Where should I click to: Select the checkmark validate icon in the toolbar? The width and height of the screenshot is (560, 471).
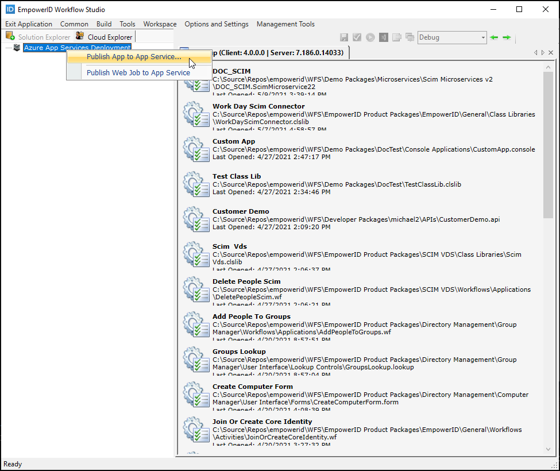357,37
